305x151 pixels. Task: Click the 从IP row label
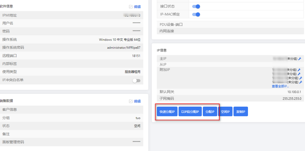coord(163,65)
